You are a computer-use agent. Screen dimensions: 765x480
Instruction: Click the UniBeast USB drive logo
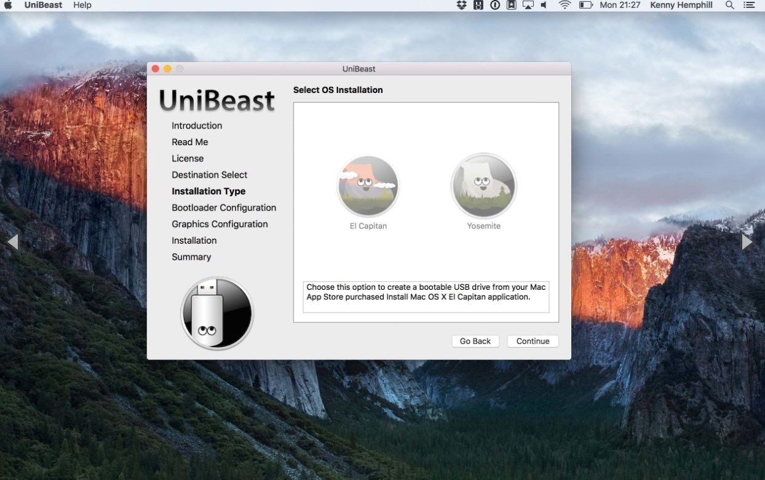pyautogui.click(x=217, y=313)
